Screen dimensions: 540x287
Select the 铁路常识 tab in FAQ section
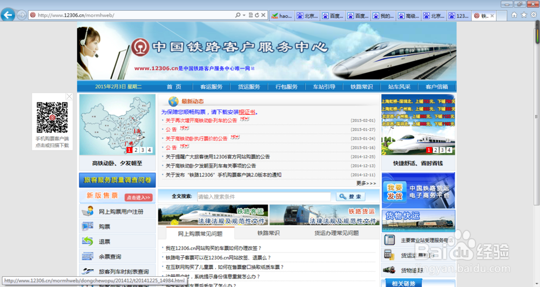point(268,233)
